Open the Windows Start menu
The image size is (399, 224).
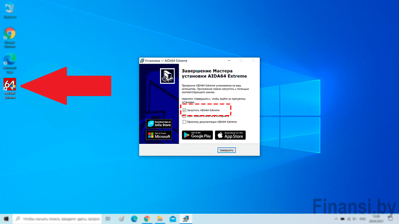(x=6, y=219)
